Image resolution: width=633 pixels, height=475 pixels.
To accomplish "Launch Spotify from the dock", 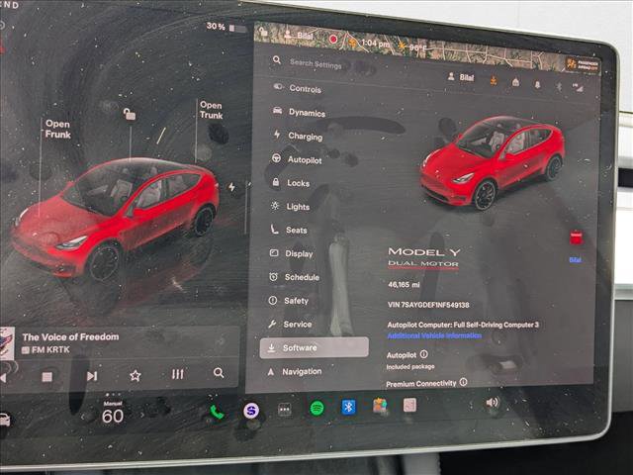I will tap(316, 408).
